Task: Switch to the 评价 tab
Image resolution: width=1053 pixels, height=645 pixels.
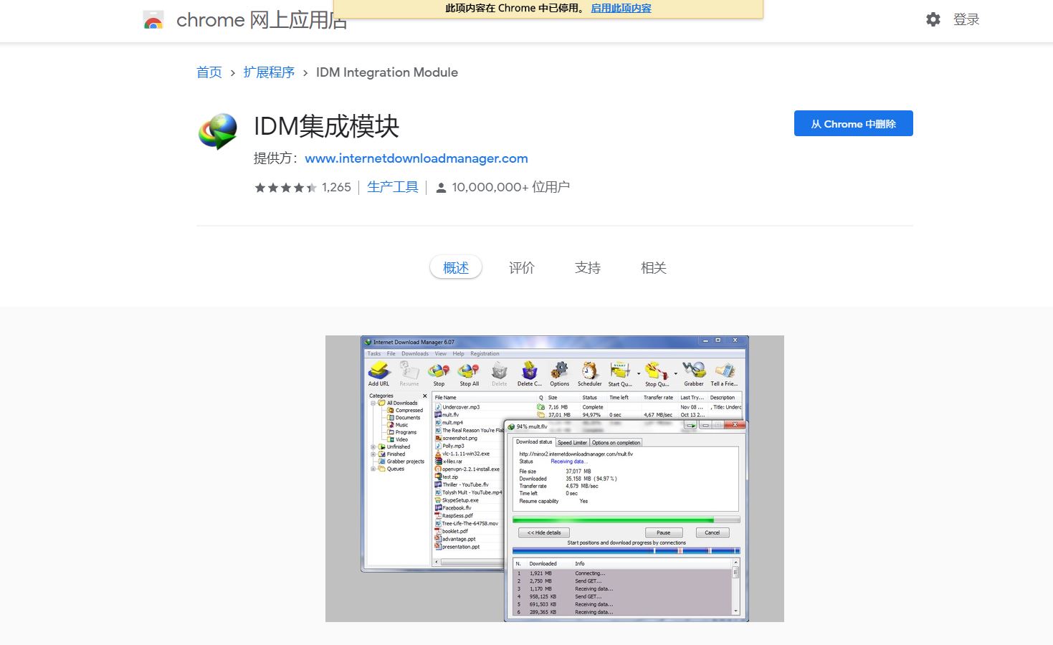Action: (x=522, y=268)
